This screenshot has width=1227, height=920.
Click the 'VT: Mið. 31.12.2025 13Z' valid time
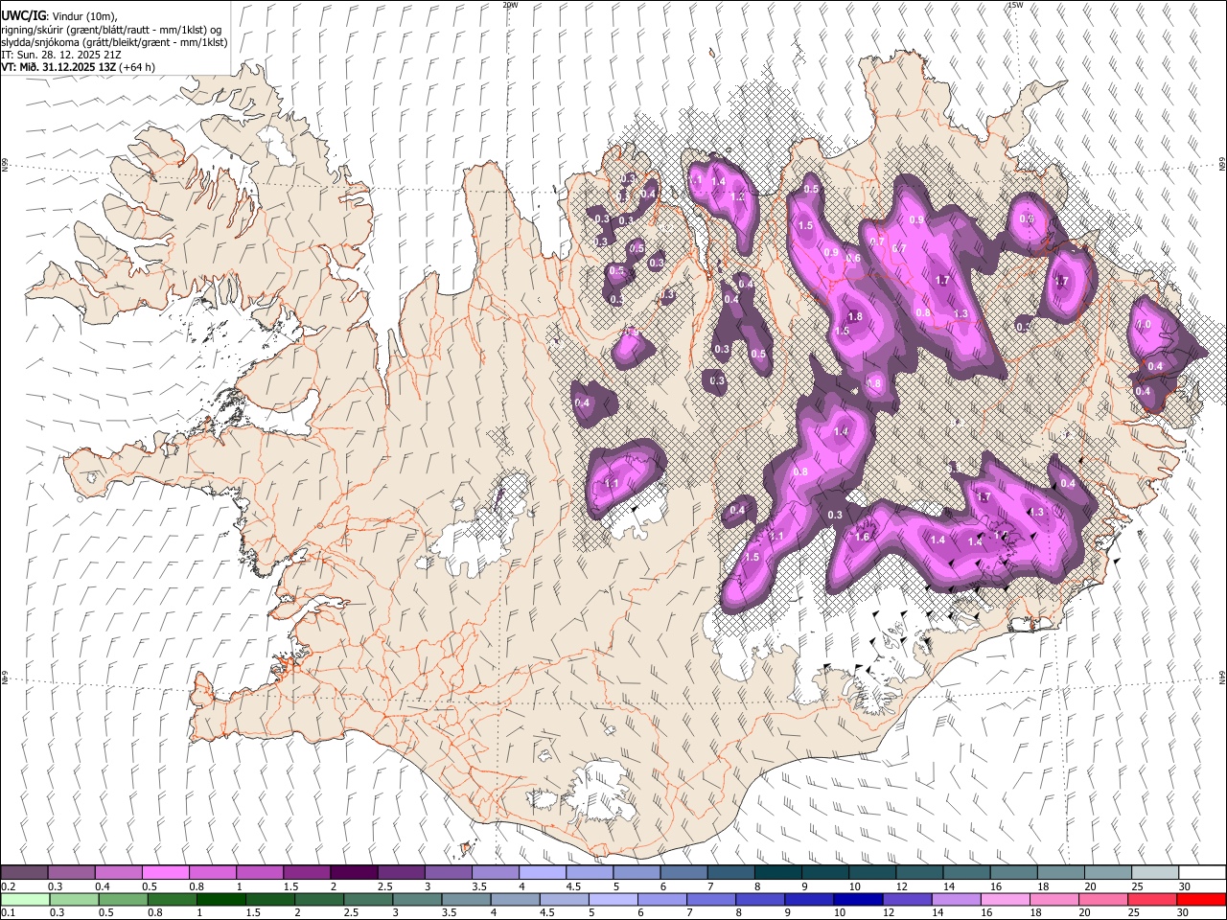(x=58, y=67)
